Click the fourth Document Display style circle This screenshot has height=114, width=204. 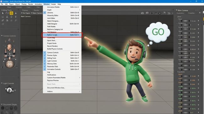click(16, 108)
